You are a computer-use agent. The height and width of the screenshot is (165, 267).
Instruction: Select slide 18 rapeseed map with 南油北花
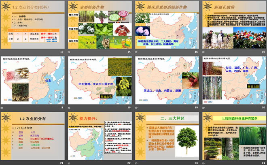(100, 80)
